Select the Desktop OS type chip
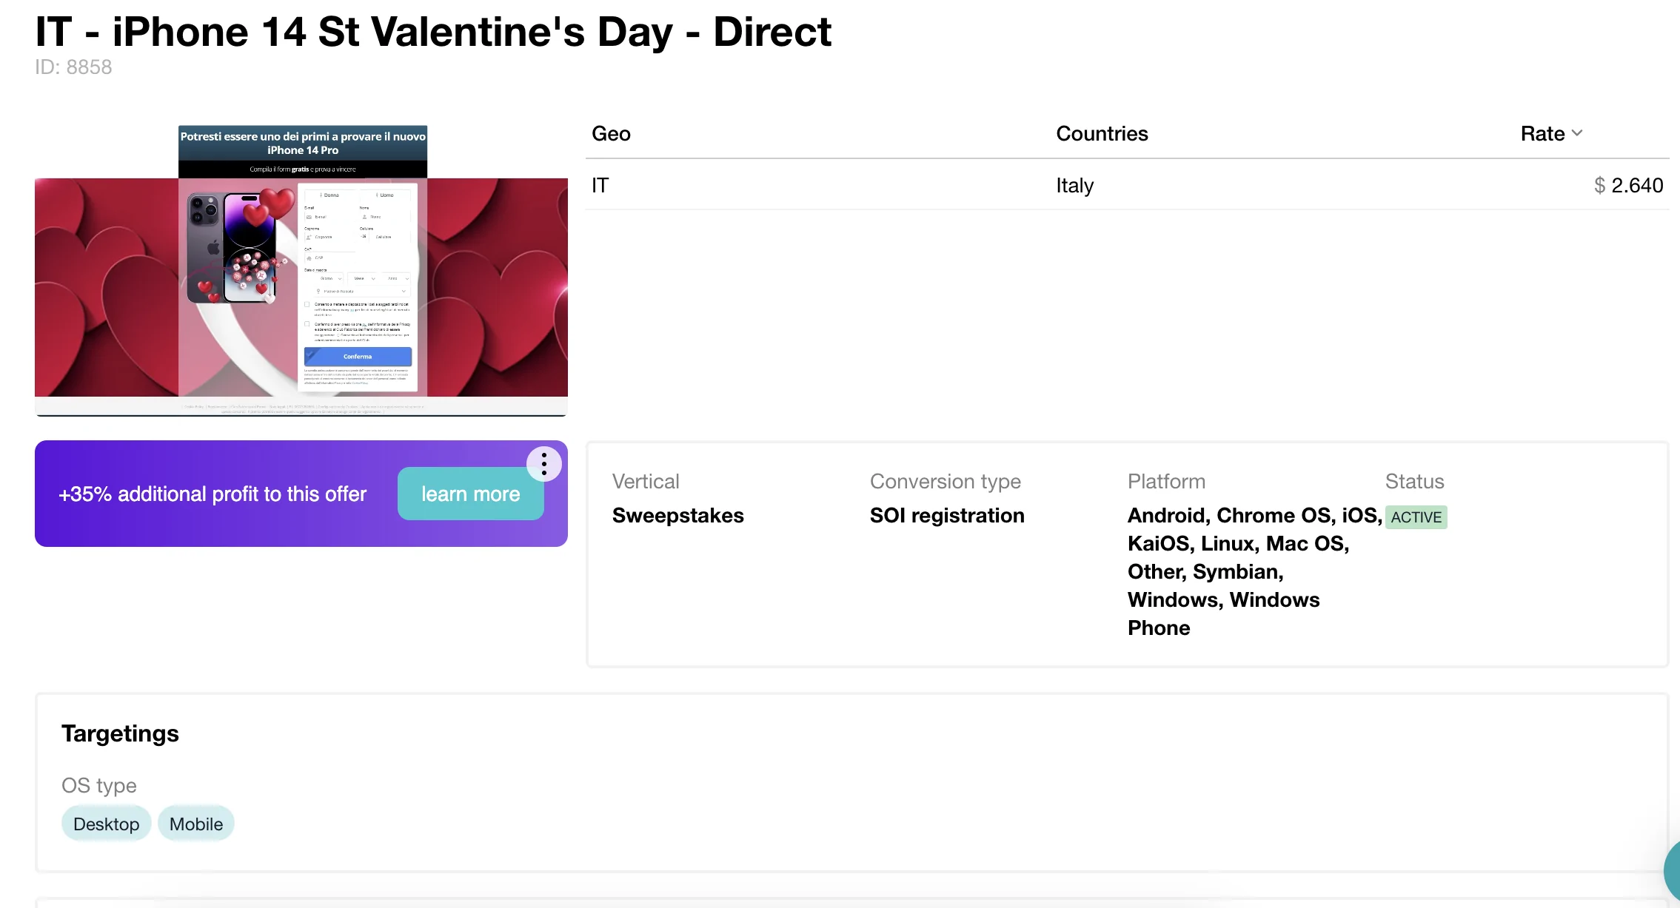The height and width of the screenshot is (908, 1680). (x=106, y=824)
